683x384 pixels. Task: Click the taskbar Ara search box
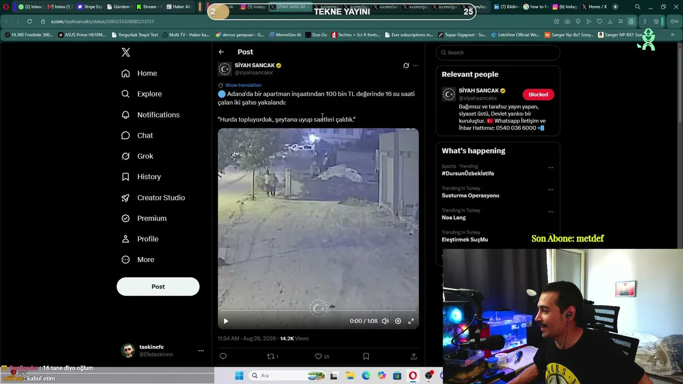287,375
